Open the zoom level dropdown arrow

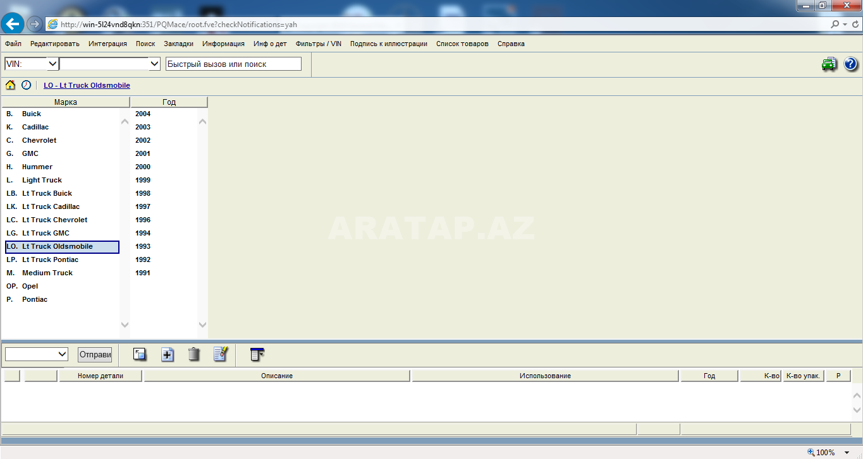point(847,452)
